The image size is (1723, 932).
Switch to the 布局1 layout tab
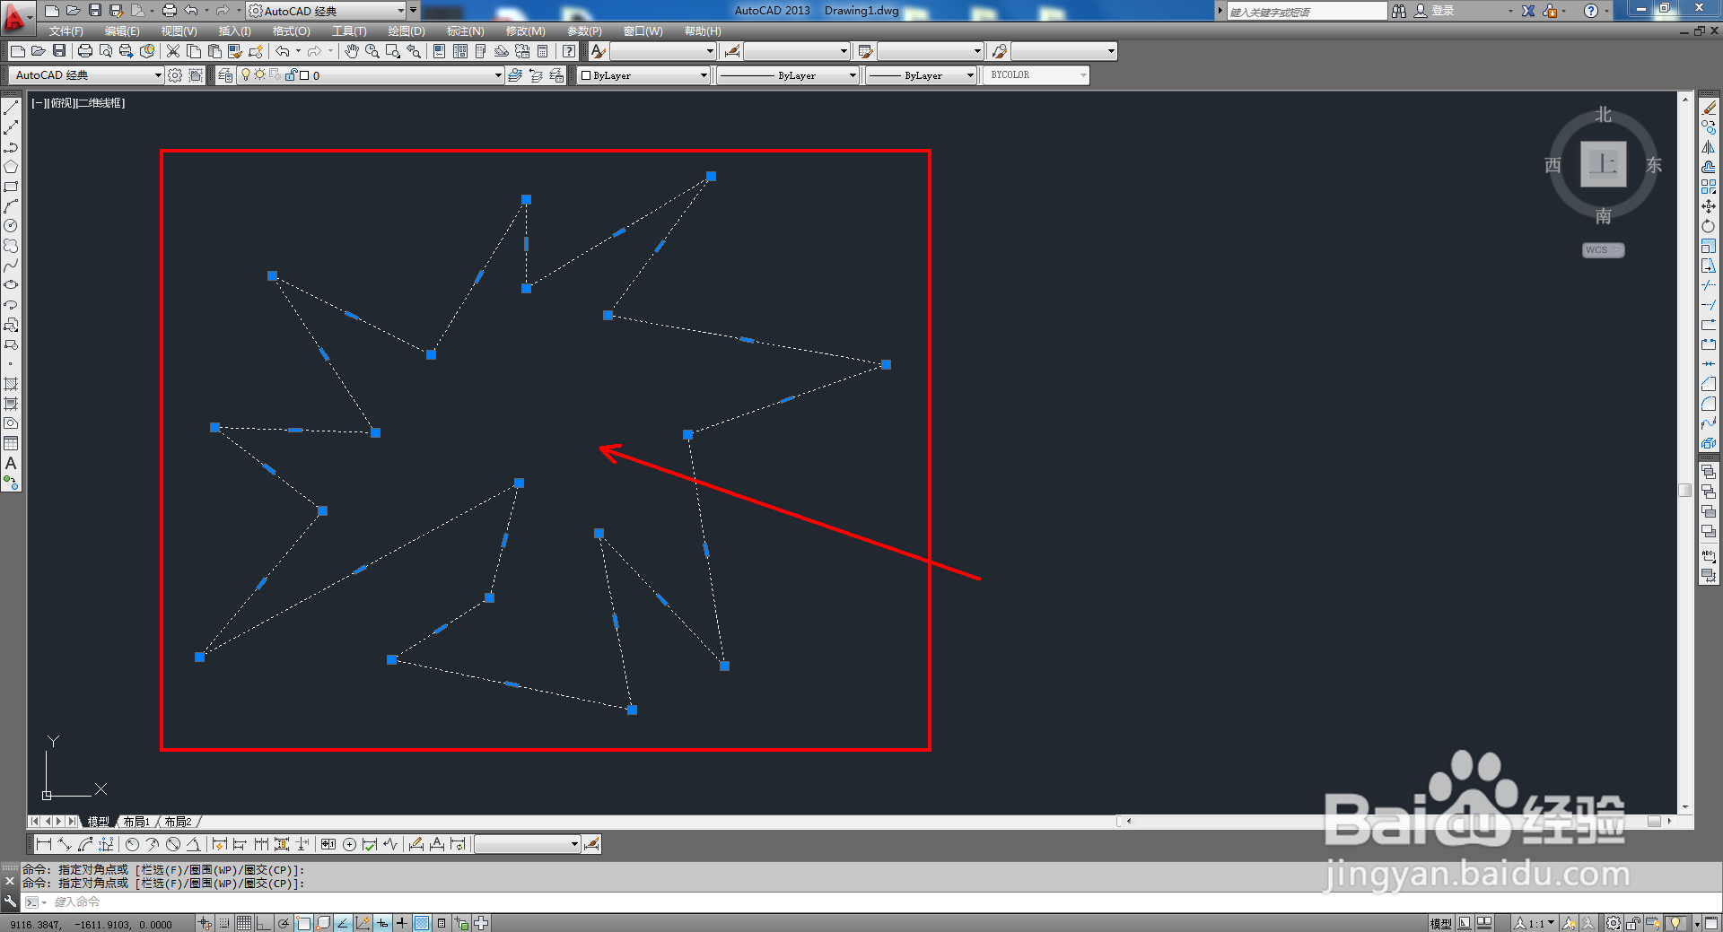click(136, 822)
